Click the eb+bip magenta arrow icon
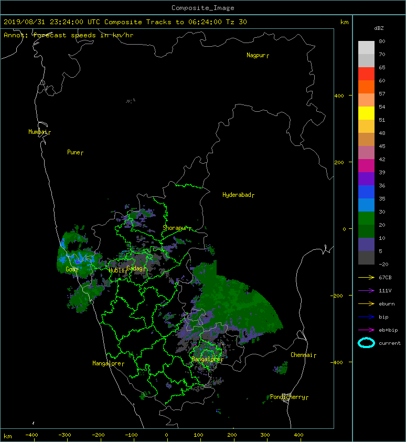This screenshot has width=406, height=442. [366, 330]
